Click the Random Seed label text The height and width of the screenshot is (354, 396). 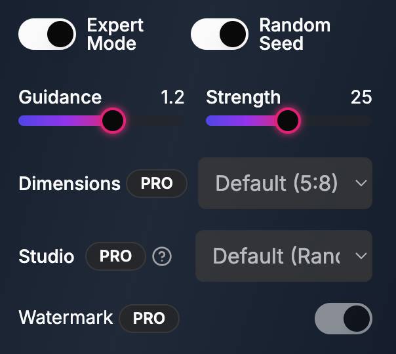[x=294, y=35]
